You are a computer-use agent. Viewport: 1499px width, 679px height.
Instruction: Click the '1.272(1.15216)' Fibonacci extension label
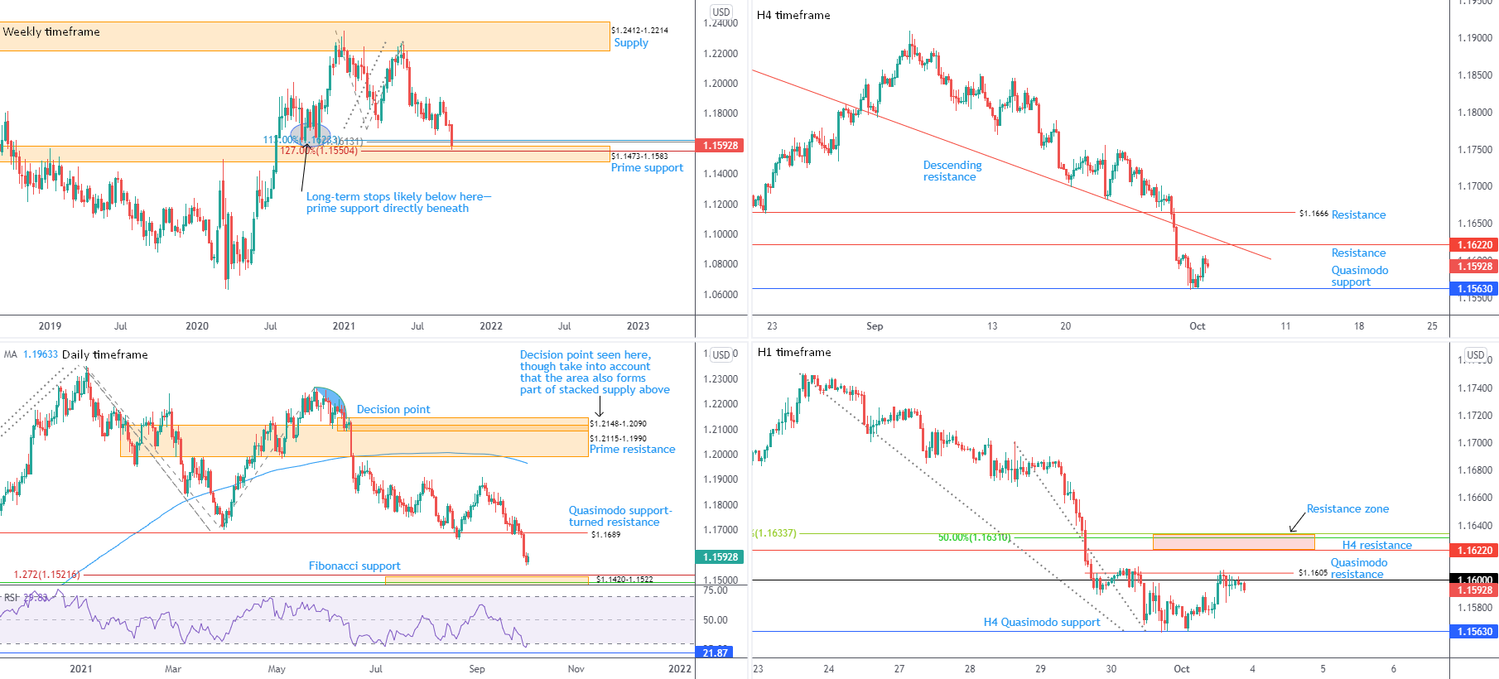[x=46, y=575]
